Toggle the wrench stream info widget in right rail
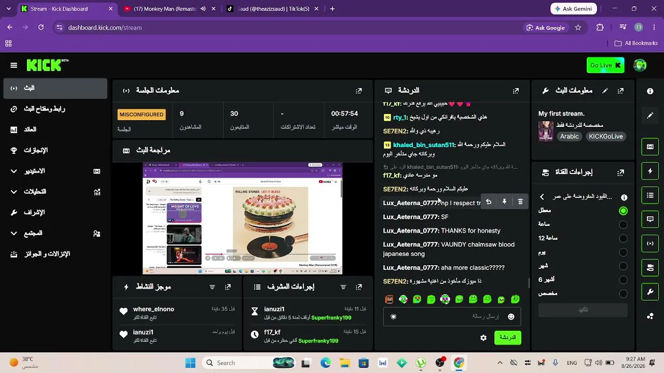Screen dimensions: 664x373 [x=650, y=292]
